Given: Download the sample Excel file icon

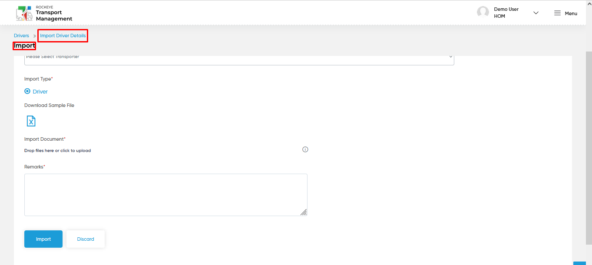Looking at the screenshot, I should tap(31, 121).
